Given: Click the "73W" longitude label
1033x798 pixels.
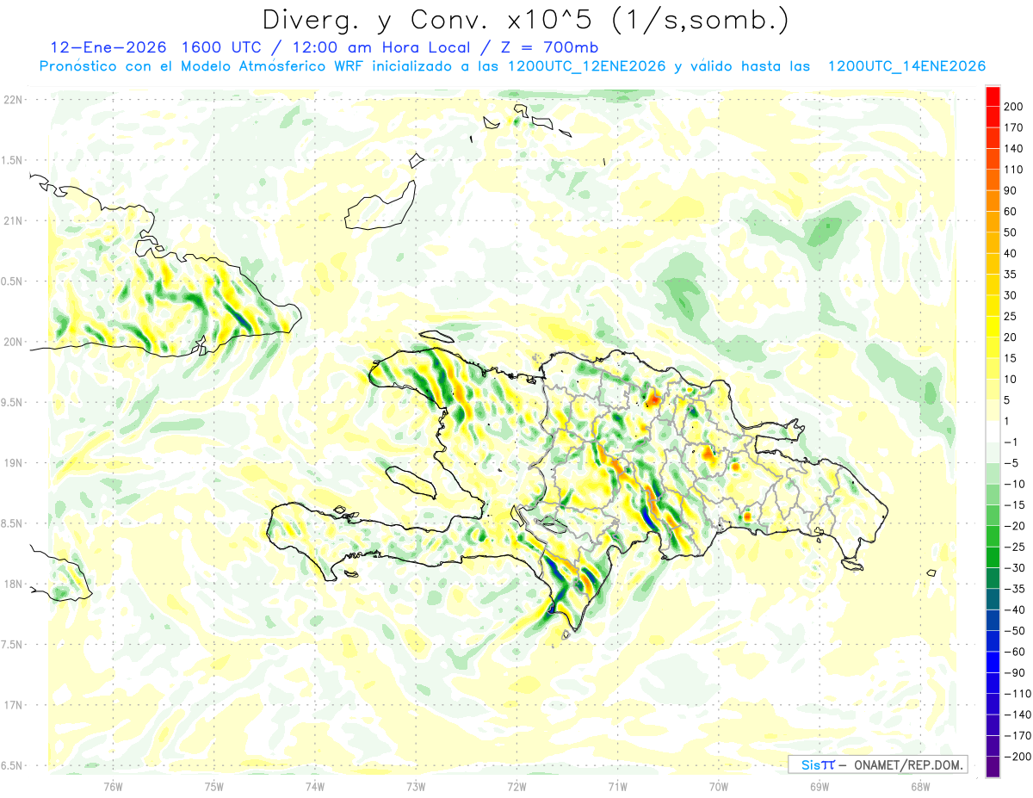Looking at the screenshot, I should tap(416, 786).
